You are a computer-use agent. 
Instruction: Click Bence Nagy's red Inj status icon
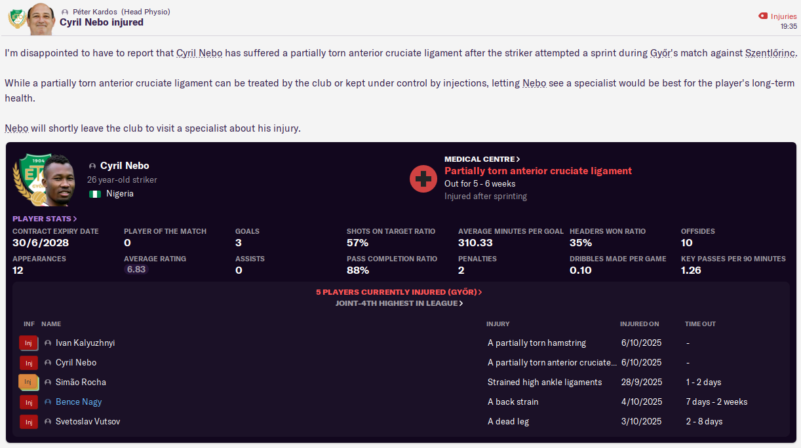pos(28,402)
